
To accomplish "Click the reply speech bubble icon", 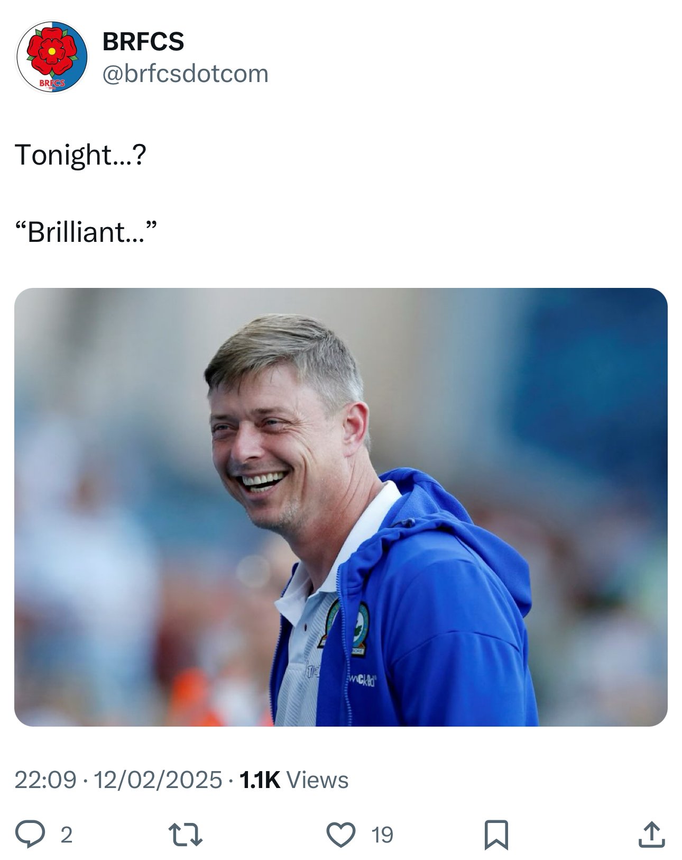I will pos(30,835).
